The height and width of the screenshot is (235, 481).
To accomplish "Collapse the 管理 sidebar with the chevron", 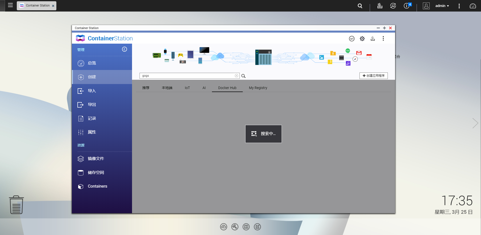I will (125, 49).
